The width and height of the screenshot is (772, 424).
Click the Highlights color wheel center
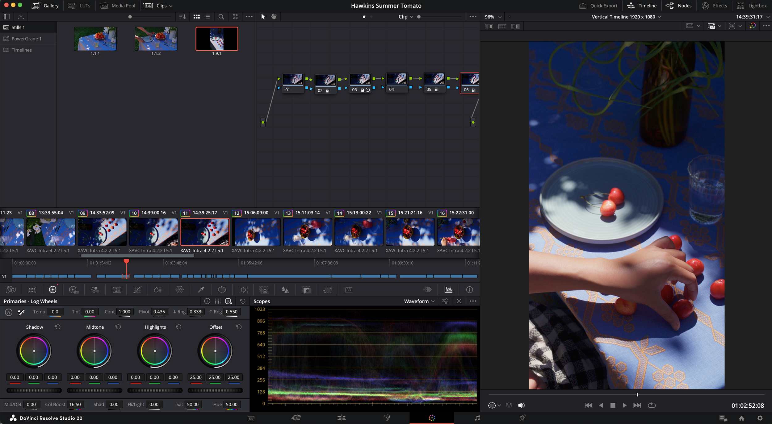(155, 351)
